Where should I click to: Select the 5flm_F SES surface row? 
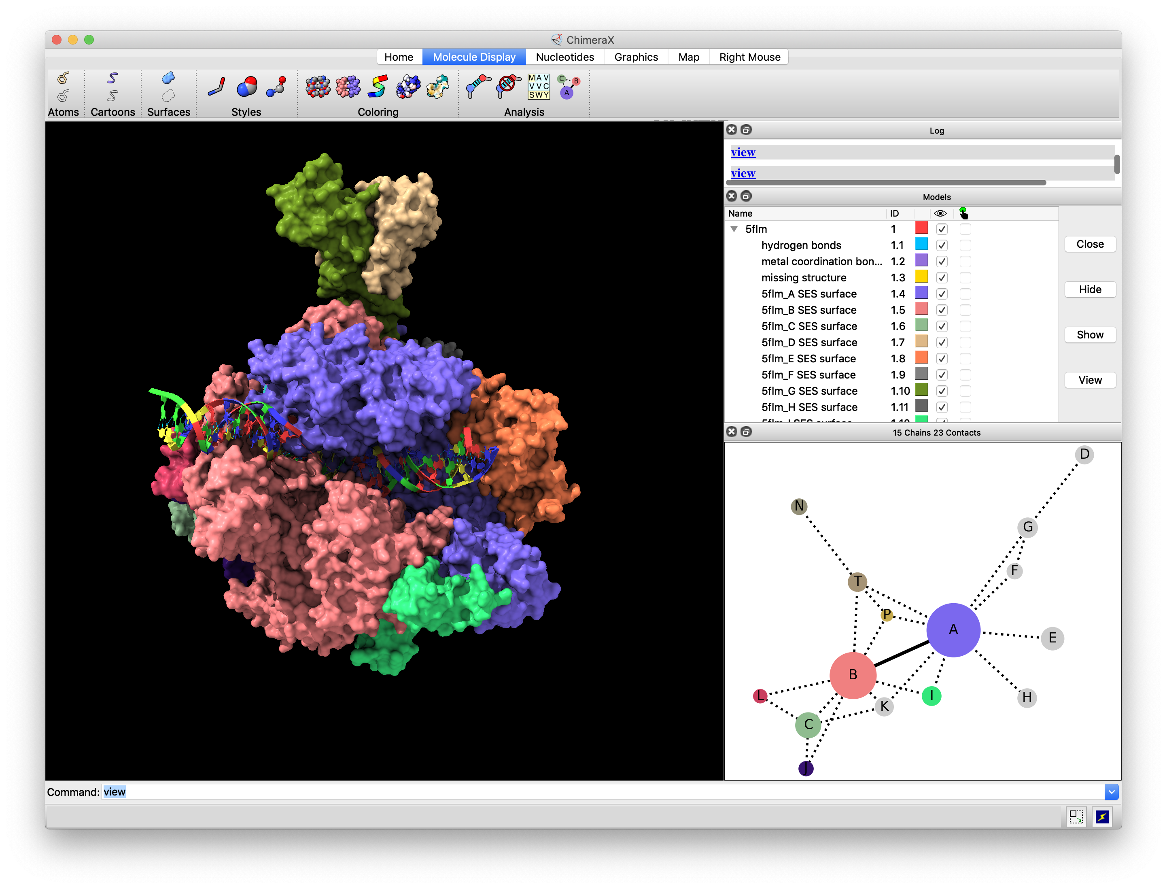891,375
